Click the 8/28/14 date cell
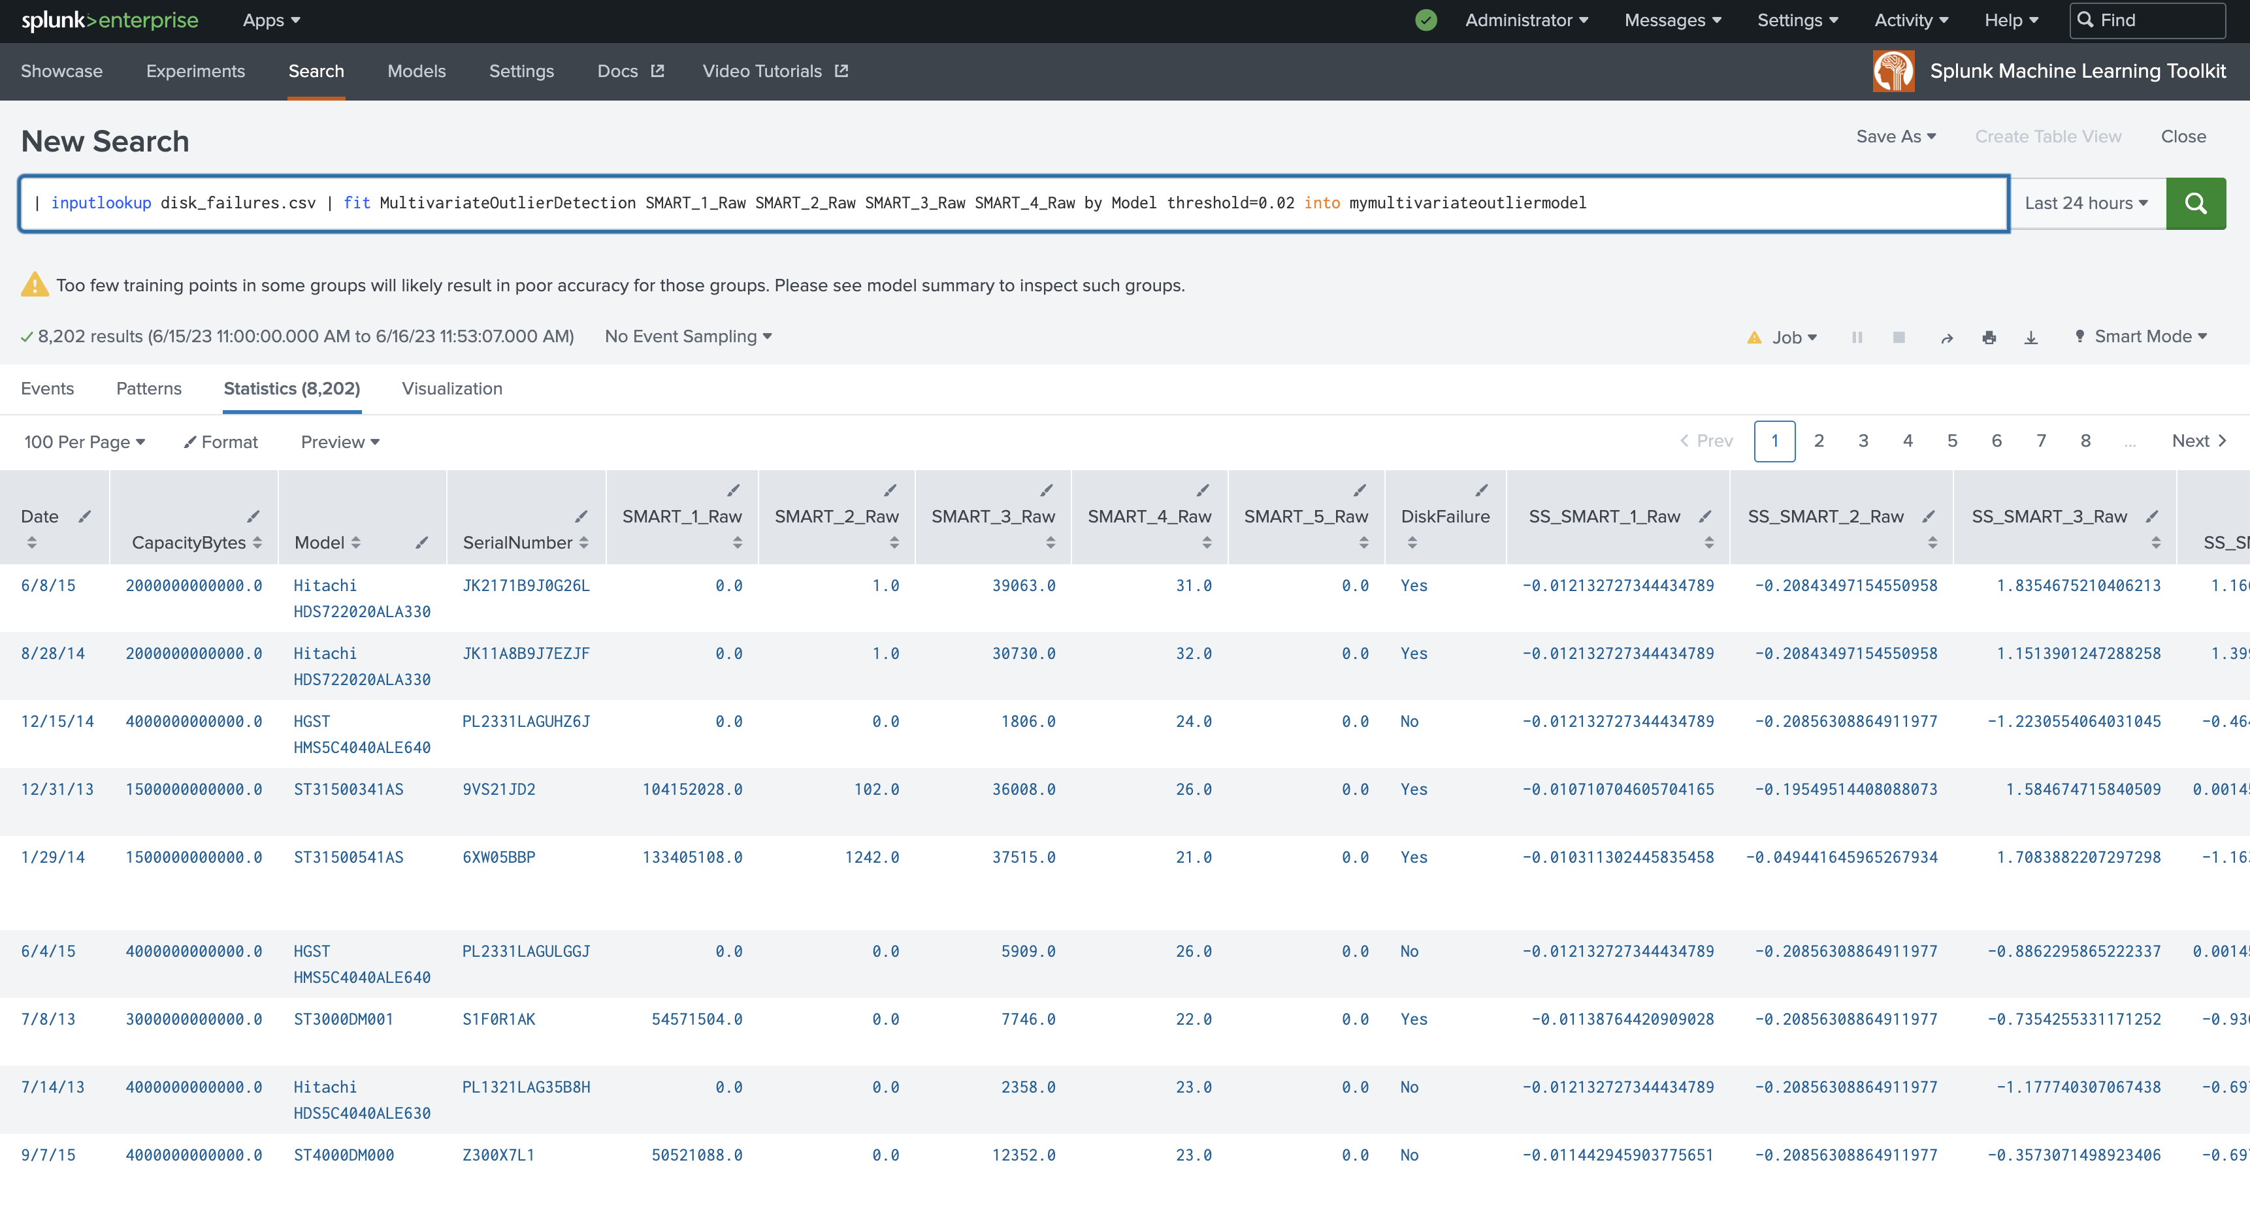2250x1220 pixels. tap(52, 653)
